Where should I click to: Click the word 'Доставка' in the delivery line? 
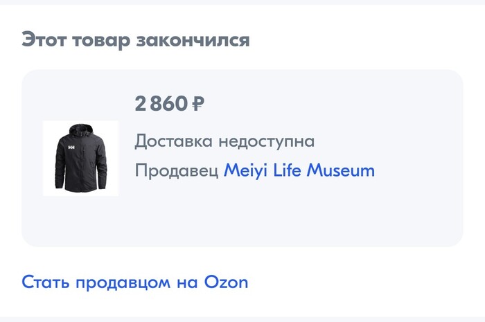173,141
